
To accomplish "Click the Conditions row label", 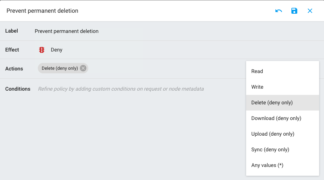I will click(18, 89).
